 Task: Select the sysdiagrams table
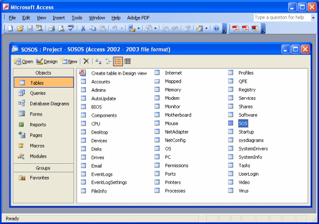coord(251,140)
